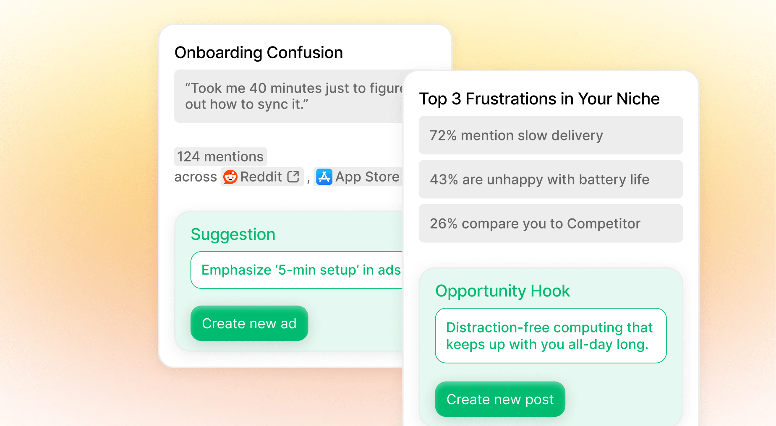Viewport: 776px width, 426px height.
Task: Click the App Store logo icon
Action: point(324,177)
